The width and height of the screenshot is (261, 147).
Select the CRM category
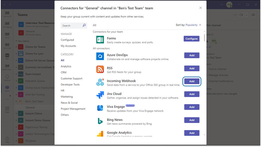[x=63, y=72]
